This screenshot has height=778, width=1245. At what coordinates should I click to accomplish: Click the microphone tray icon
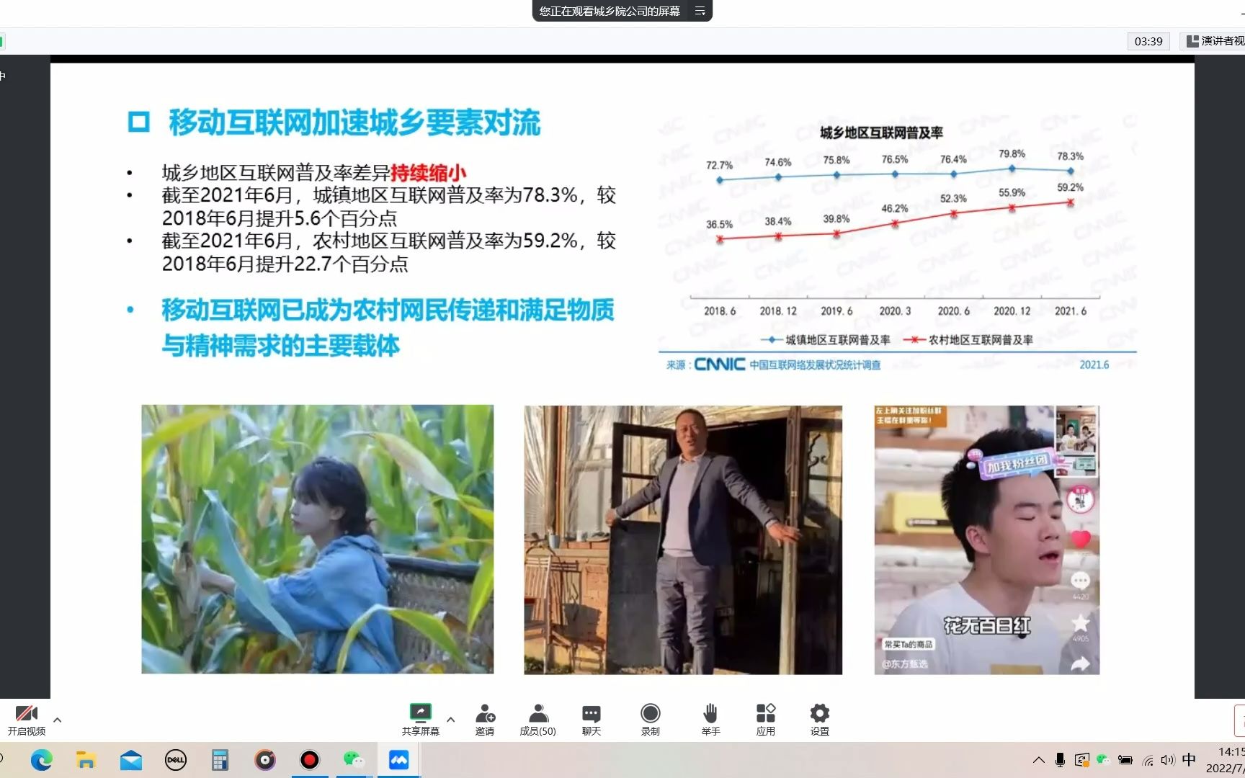(1060, 760)
